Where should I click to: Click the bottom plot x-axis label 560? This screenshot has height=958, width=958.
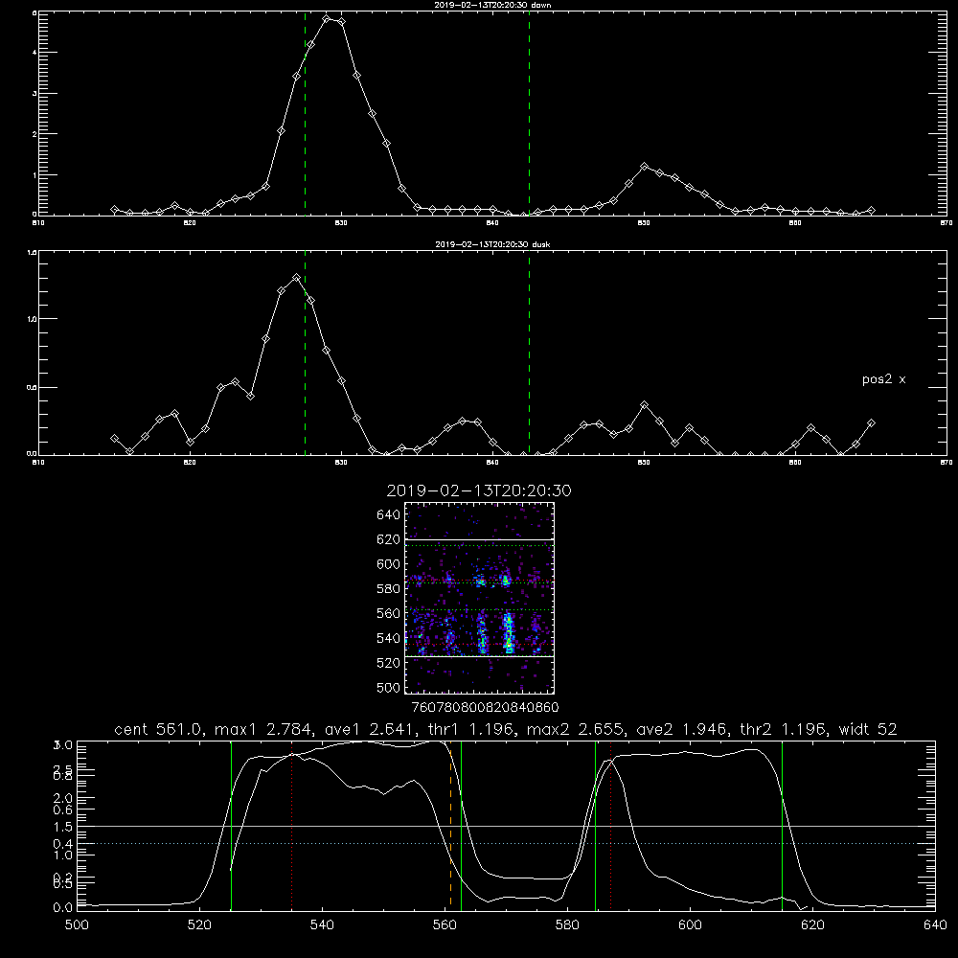click(x=445, y=925)
